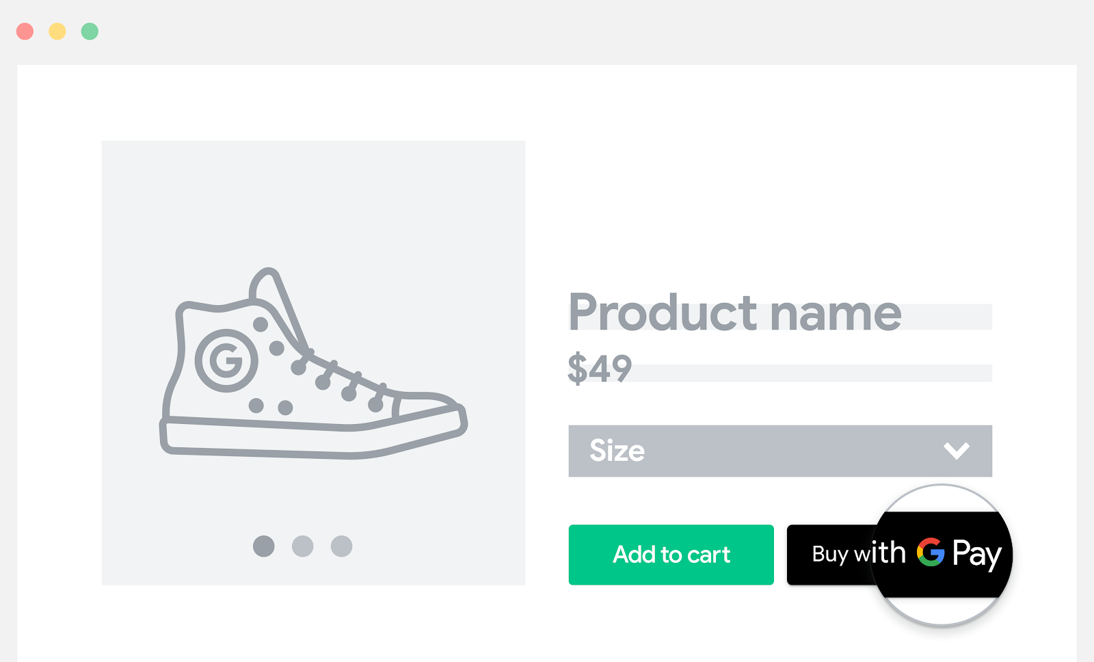Select the third carousel dot

341,546
